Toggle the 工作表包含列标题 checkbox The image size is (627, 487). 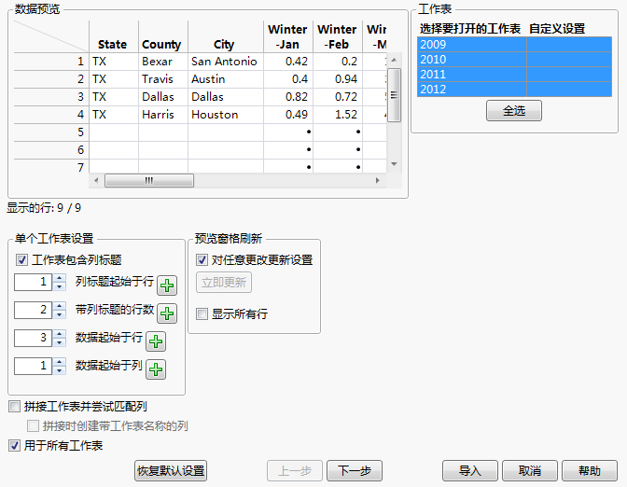tap(21, 260)
